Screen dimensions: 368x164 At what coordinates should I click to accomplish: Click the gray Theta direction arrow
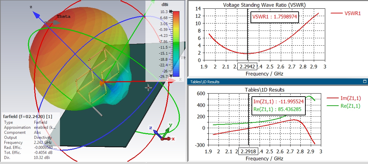pos(52,23)
